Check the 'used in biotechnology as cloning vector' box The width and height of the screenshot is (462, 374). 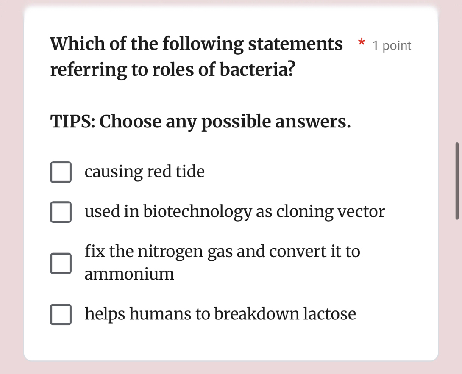pyautogui.click(x=61, y=212)
